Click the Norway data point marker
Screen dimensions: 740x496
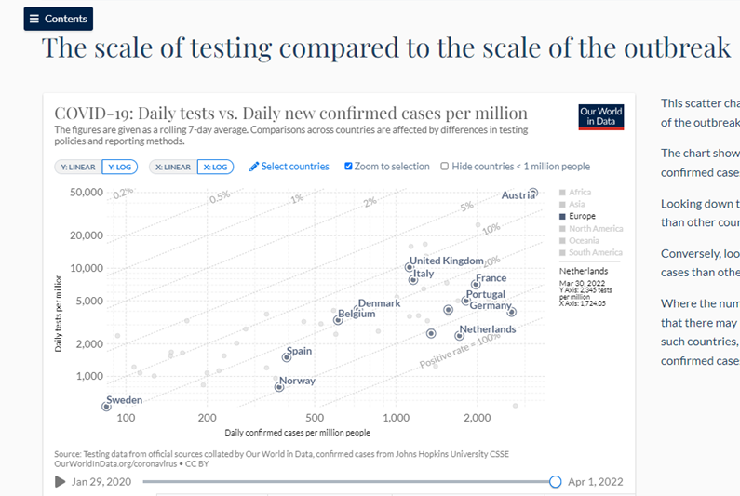278,387
